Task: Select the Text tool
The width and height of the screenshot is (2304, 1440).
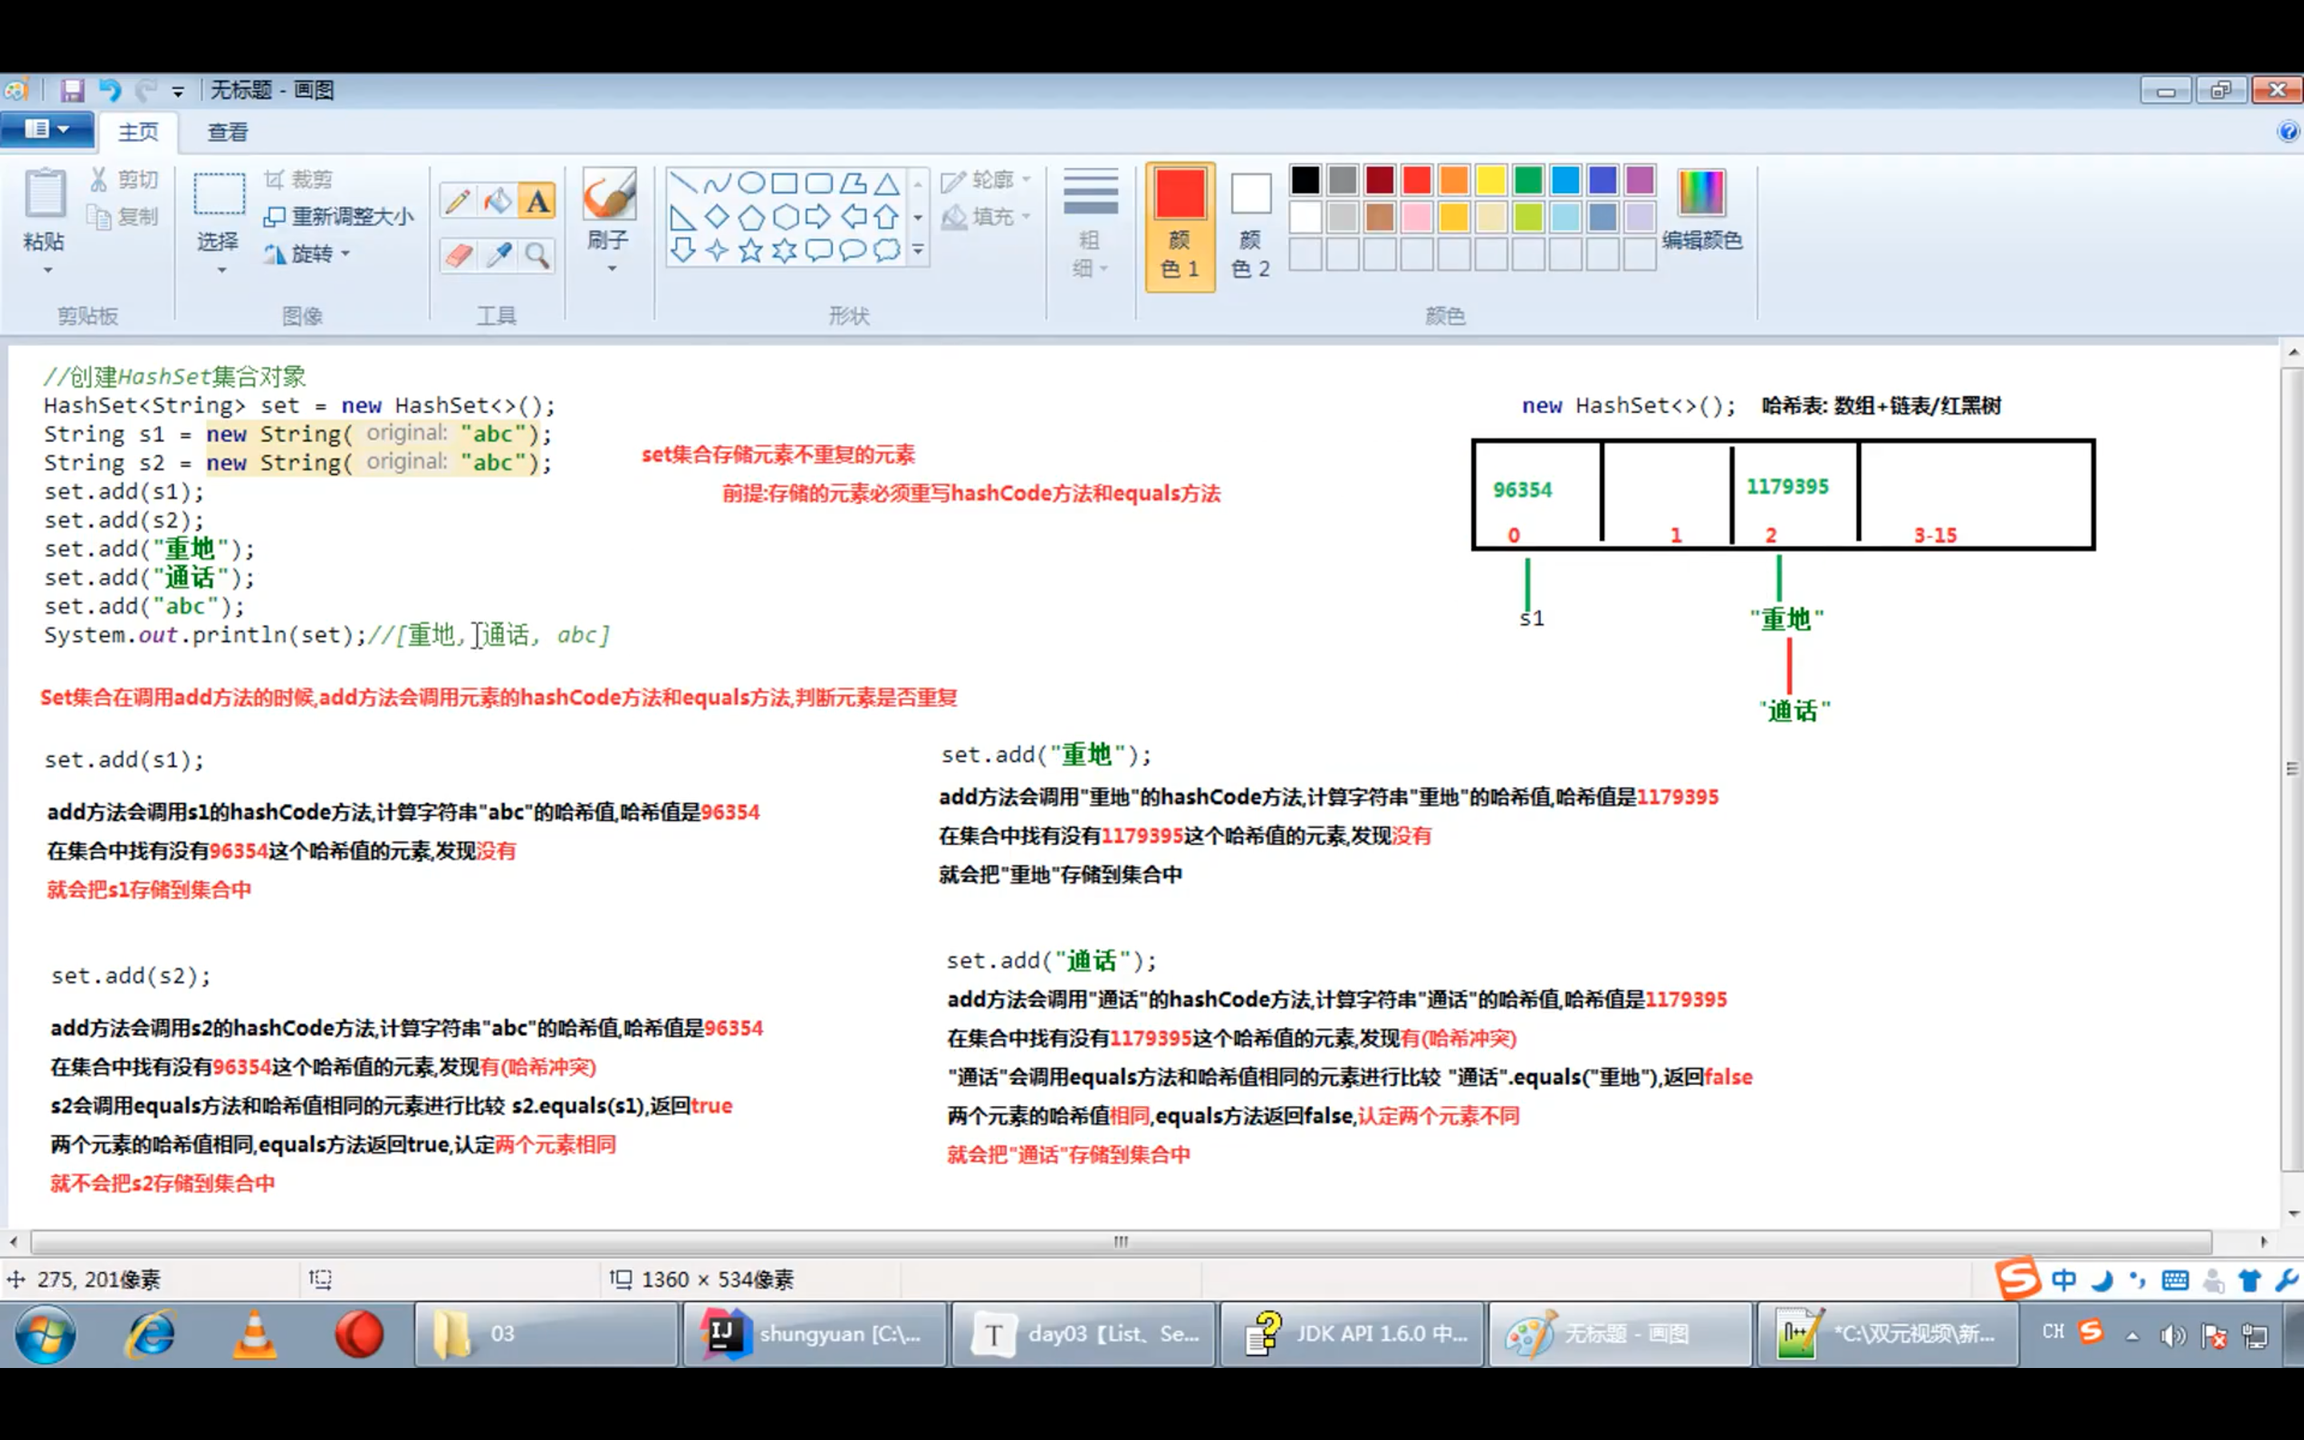Action: click(538, 201)
